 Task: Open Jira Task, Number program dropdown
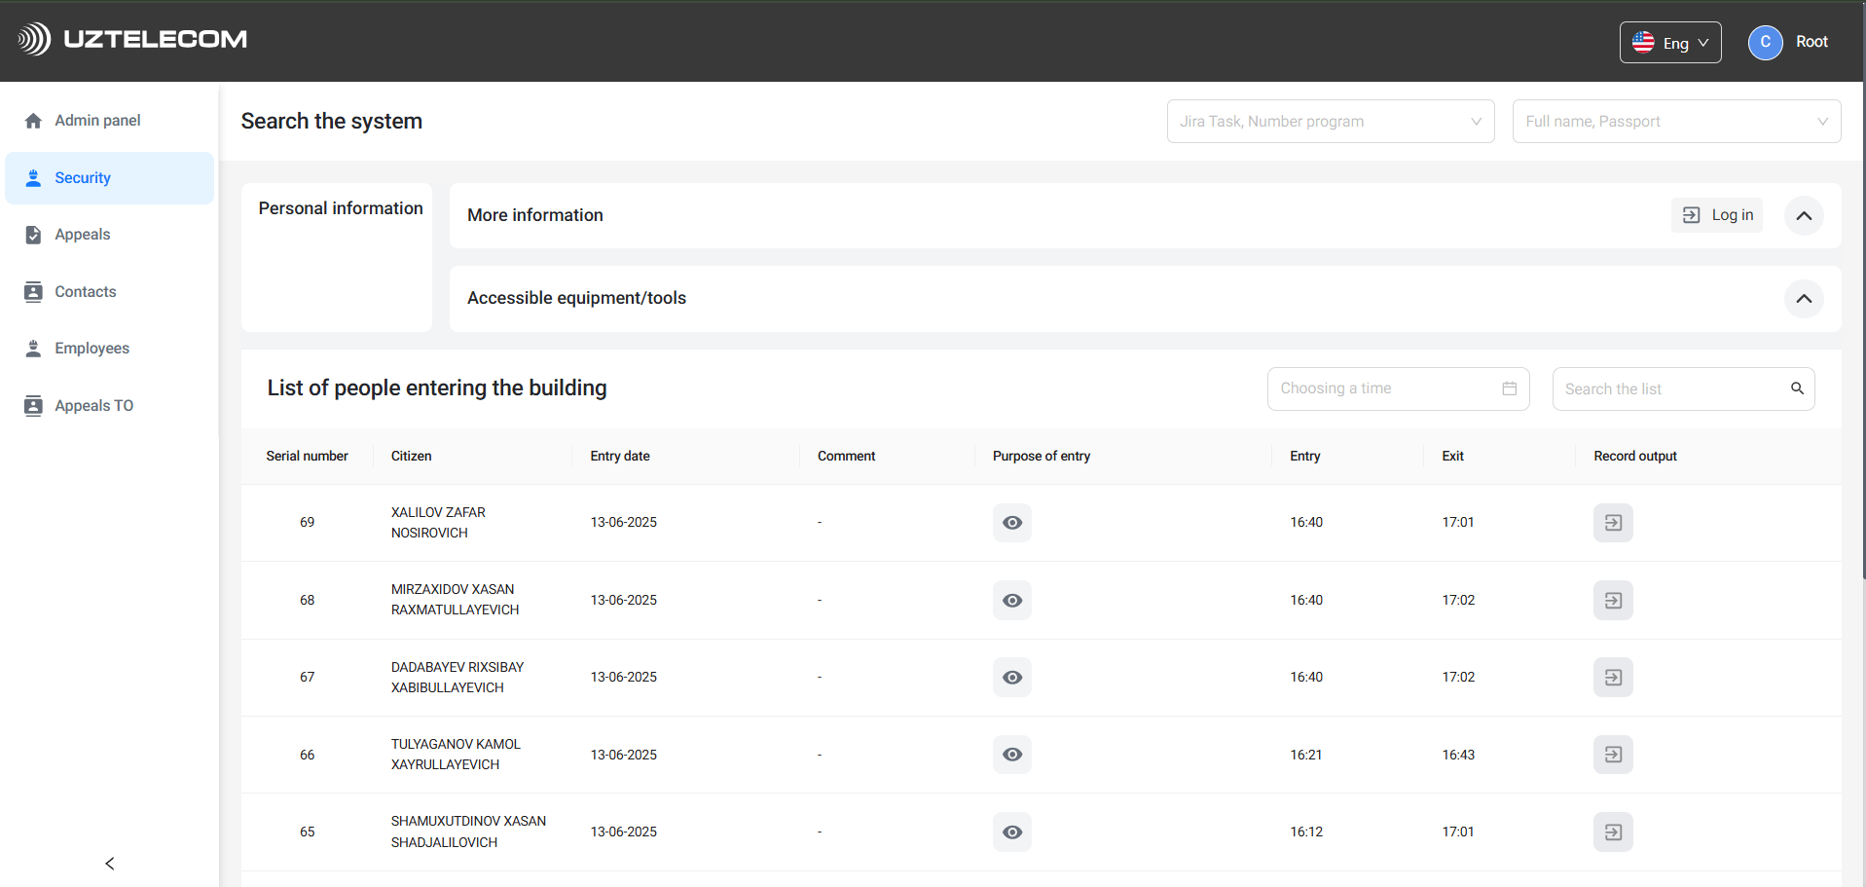(1330, 122)
